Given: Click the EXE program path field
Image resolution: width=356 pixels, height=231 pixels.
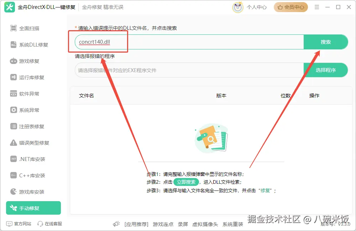Looking at the screenshot, I should (x=189, y=70).
